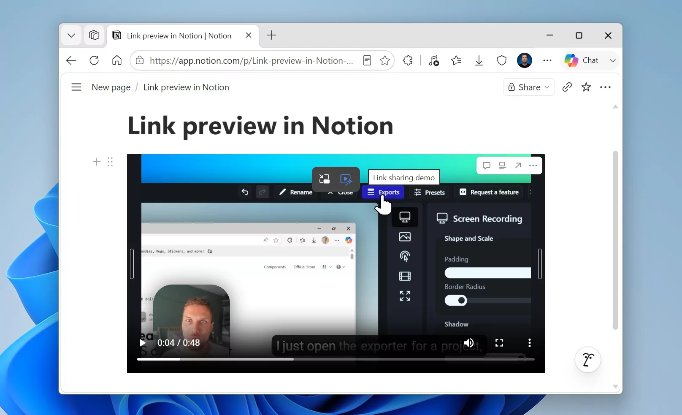
Task: Click the right resize handle of video
Action: [x=540, y=264]
